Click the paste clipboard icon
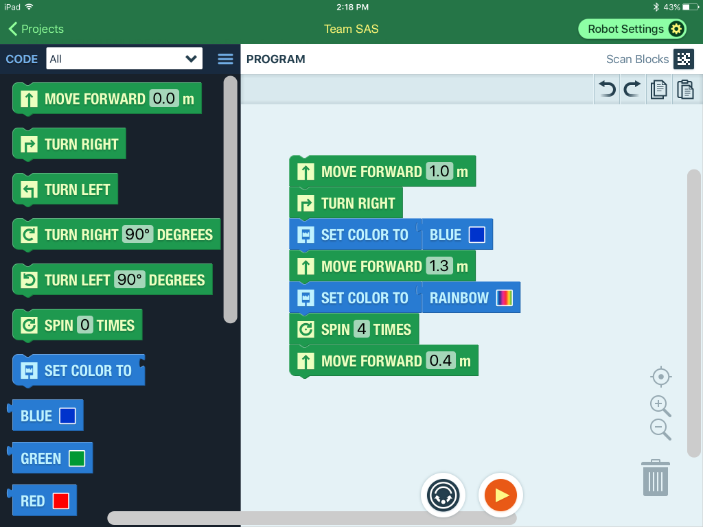Screen dimensions: 703x527 click(x=684, y=89)
